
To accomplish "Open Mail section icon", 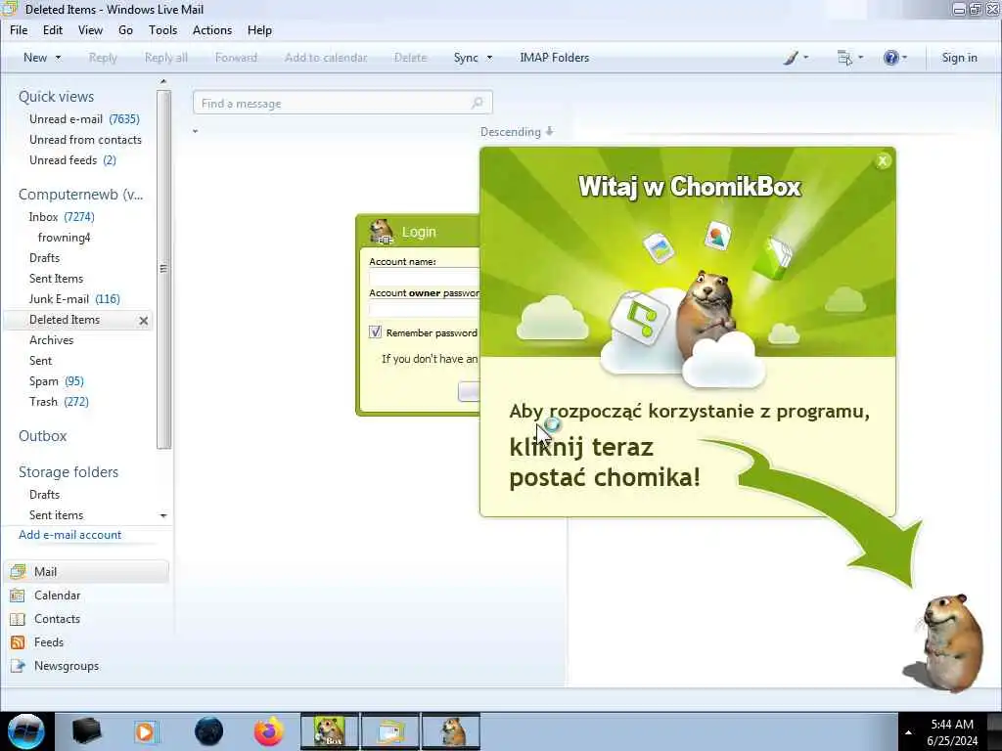I will [x=18, y=572].
